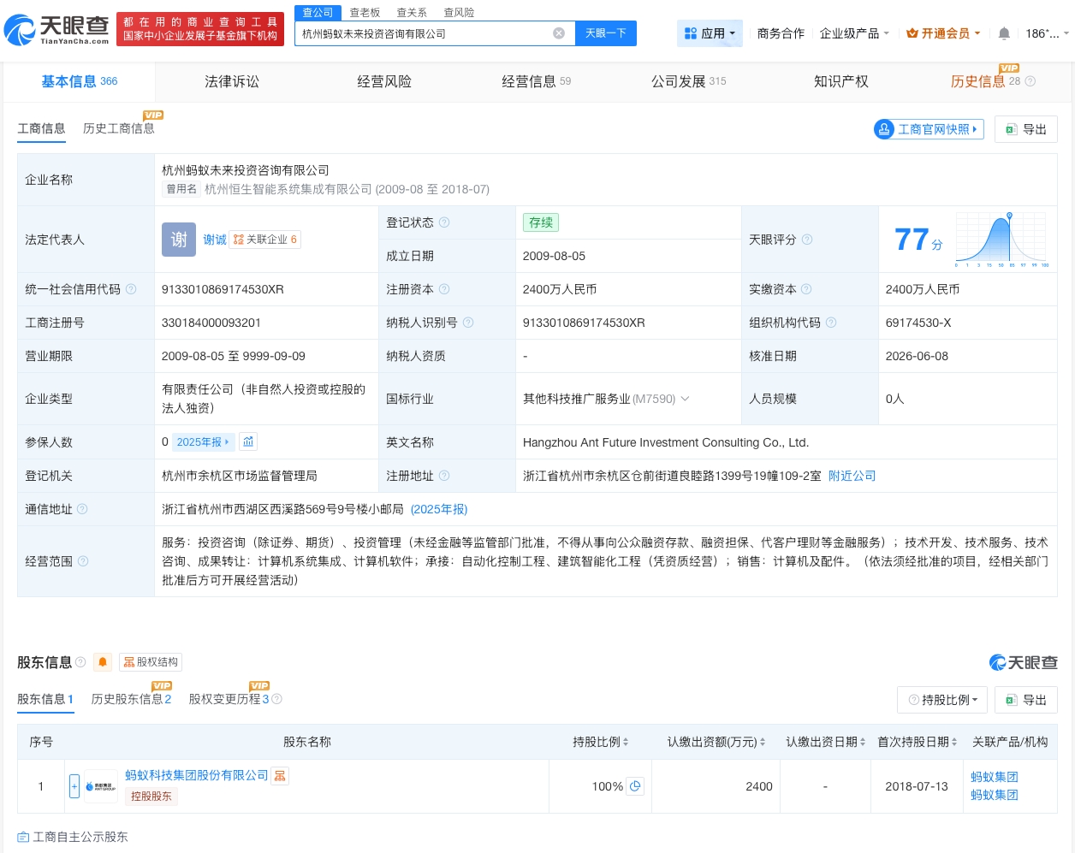Click the orange bell monitor icon by 股东信息
Viewport: 1075px width, 853px height.
coord(103,662)
